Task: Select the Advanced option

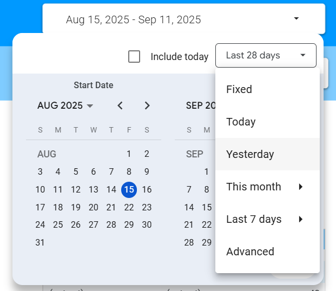Action: (250, 252)
